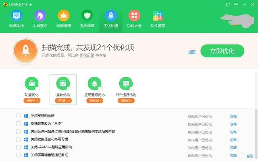Click Windows logo beside 关闭反馈和诊断
Image resolution: width=258 pixels, height=162 pixels.
[26, 116]
